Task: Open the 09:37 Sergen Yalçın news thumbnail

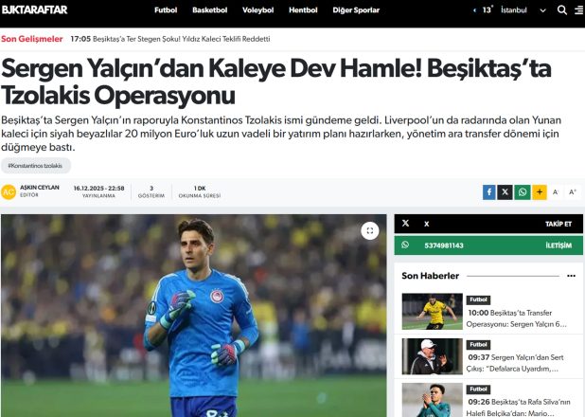Action: coord(432,356)
